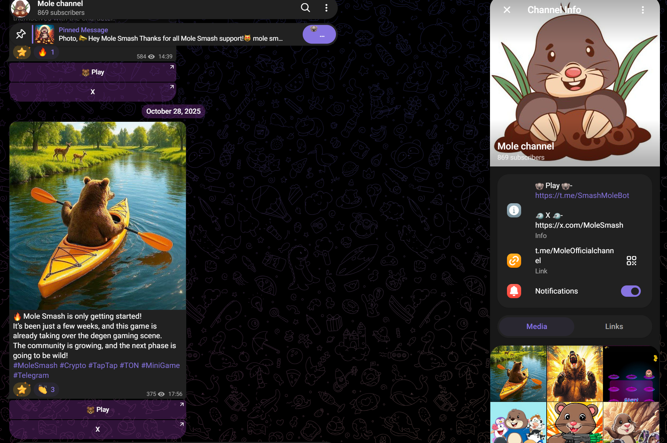Open the x.com/MoleSmash link
The width and height of the screenshot is (667, 443).
[579, 225]
